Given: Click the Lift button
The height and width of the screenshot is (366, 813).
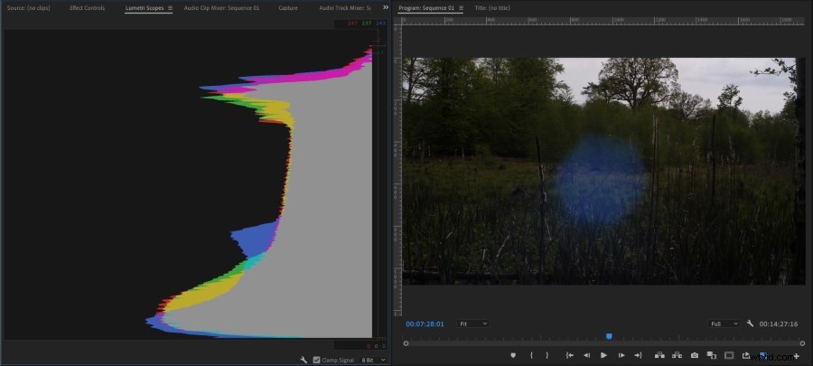Looking at the screenshot, I should click(x=659, y=355).
